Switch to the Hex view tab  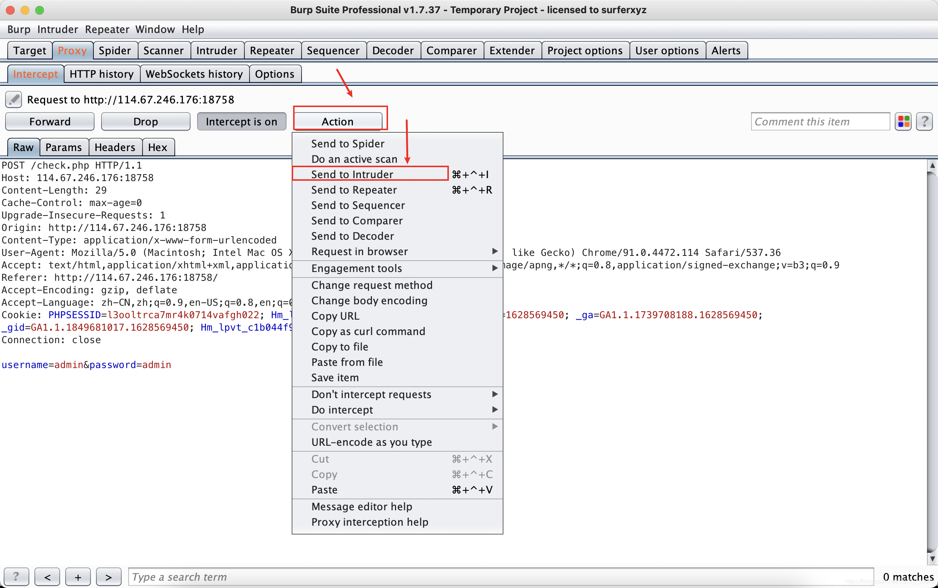[x=158, y=147]
